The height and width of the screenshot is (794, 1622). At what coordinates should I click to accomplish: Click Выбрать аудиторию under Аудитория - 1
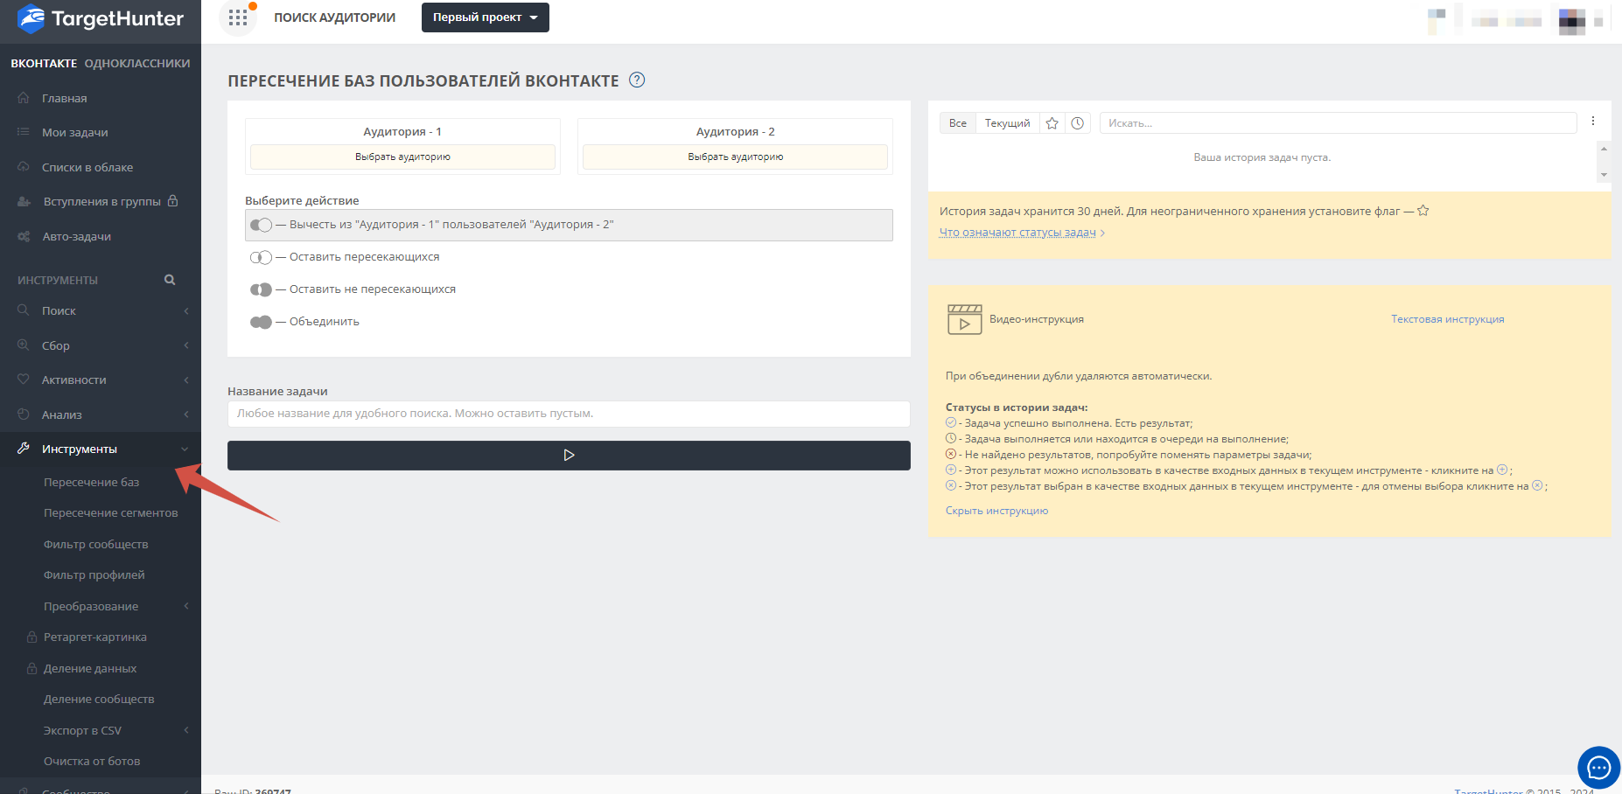[402, 157]
